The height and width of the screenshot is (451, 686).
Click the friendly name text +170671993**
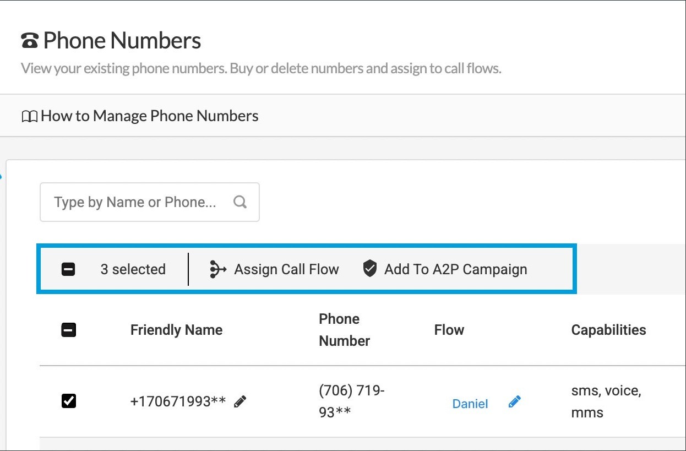pyautogui.click(x=178, y=401)
